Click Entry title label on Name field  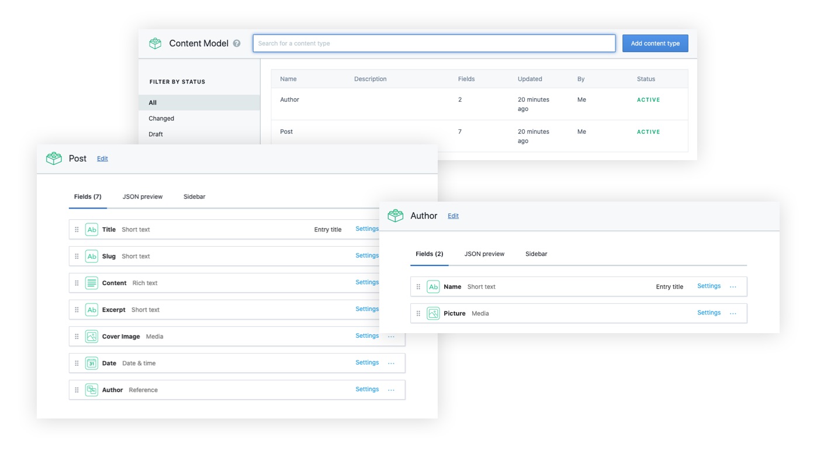pyautogui.click(x=670, y=287)
